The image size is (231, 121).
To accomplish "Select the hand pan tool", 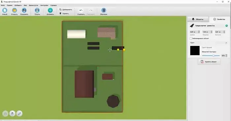I will 13,114.
